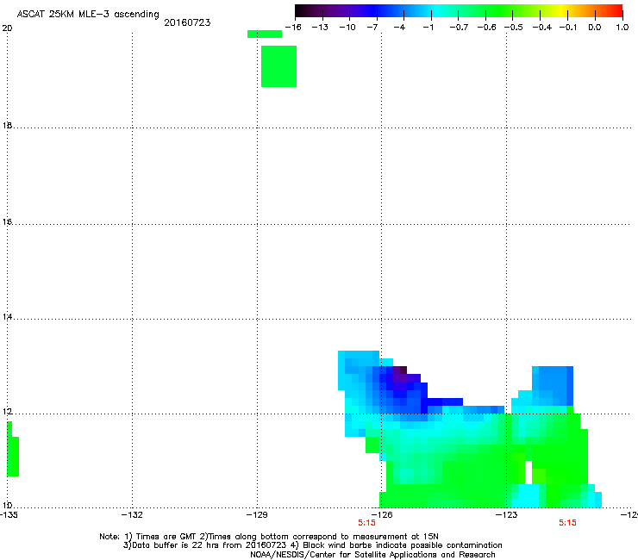Viewport: 638px width, 560px height.
Task: Click the -16 label on the color scale
Action: 293,28
